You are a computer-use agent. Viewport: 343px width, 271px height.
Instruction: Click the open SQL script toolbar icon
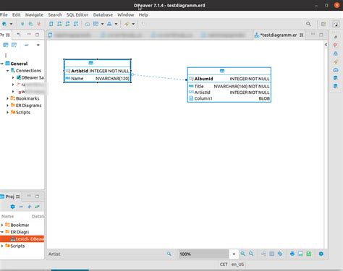pos(51,24)
